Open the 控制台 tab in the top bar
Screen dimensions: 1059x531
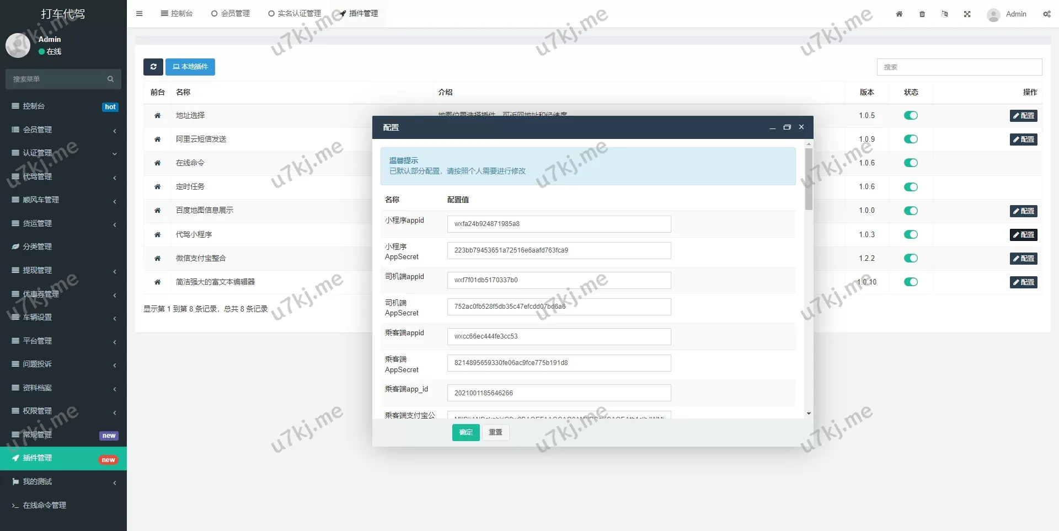(176, 13)
